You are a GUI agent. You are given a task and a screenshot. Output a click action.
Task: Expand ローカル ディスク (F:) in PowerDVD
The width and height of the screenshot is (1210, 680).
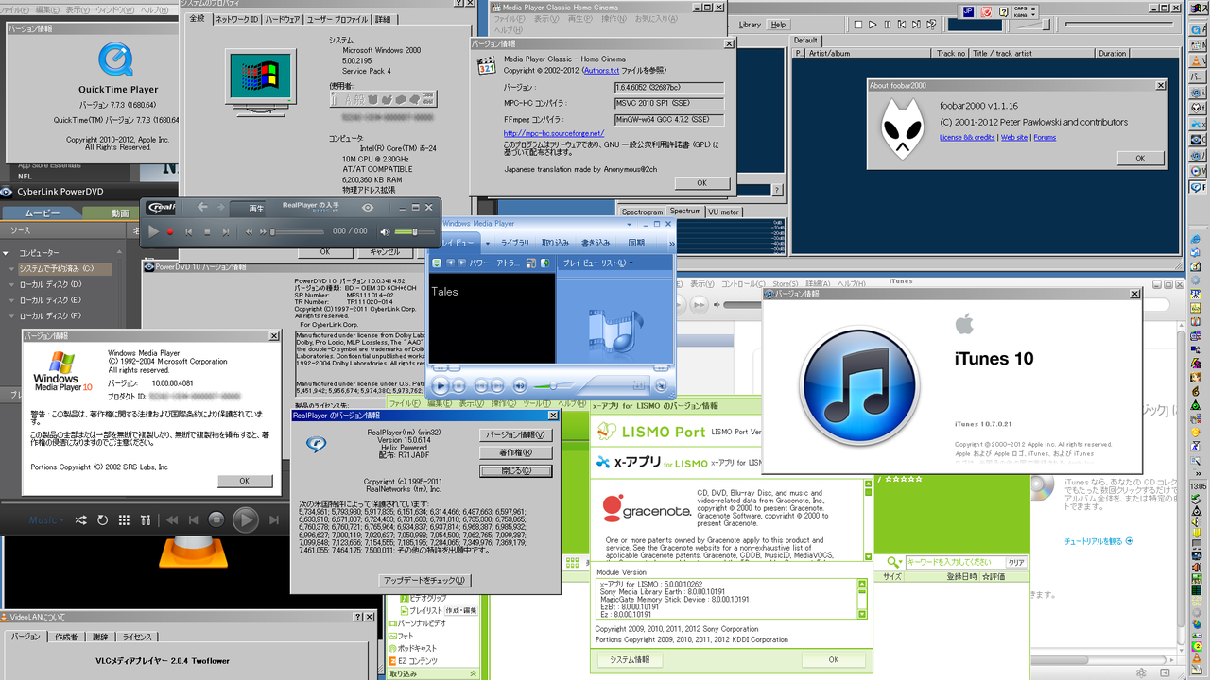(x=11, y=315)
